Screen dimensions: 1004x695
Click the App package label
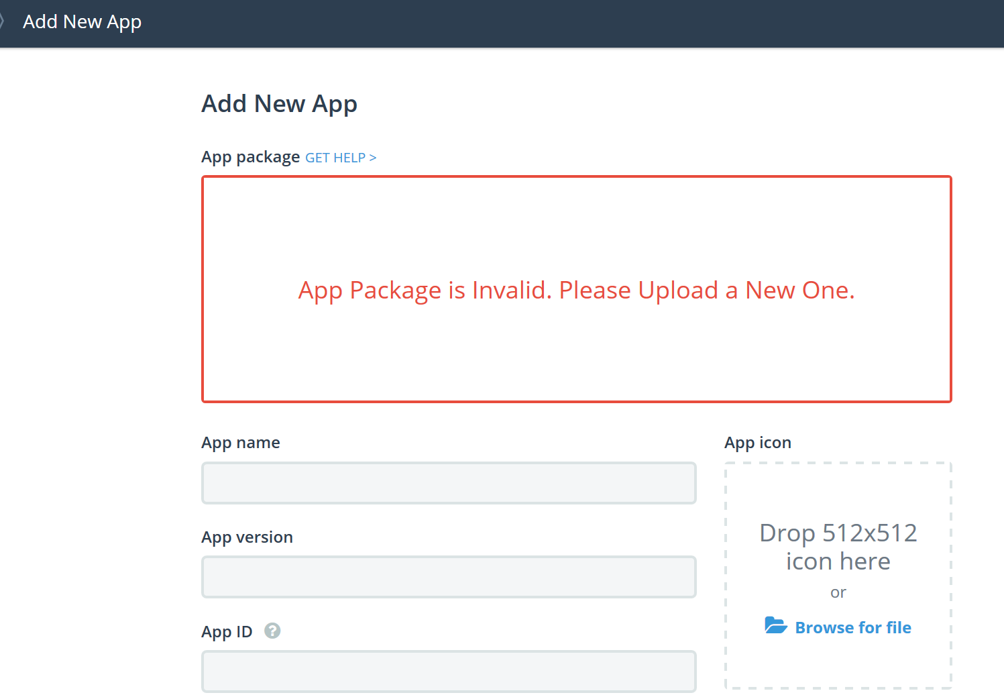point(250,157)
